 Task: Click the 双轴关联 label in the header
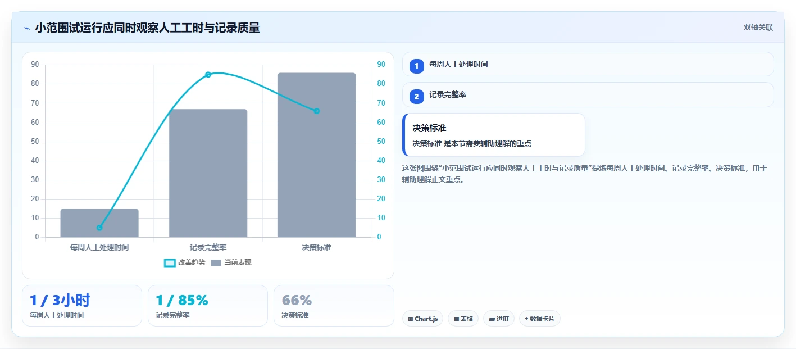[758, 28]
